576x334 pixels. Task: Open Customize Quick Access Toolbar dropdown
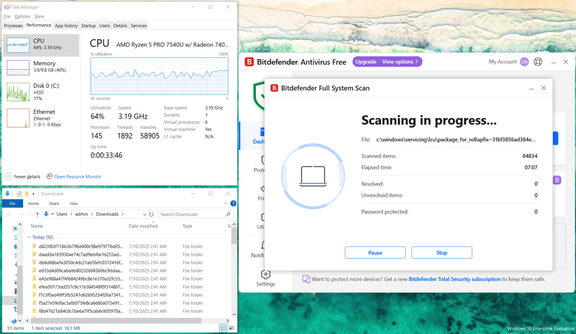(x=33, y=194)
